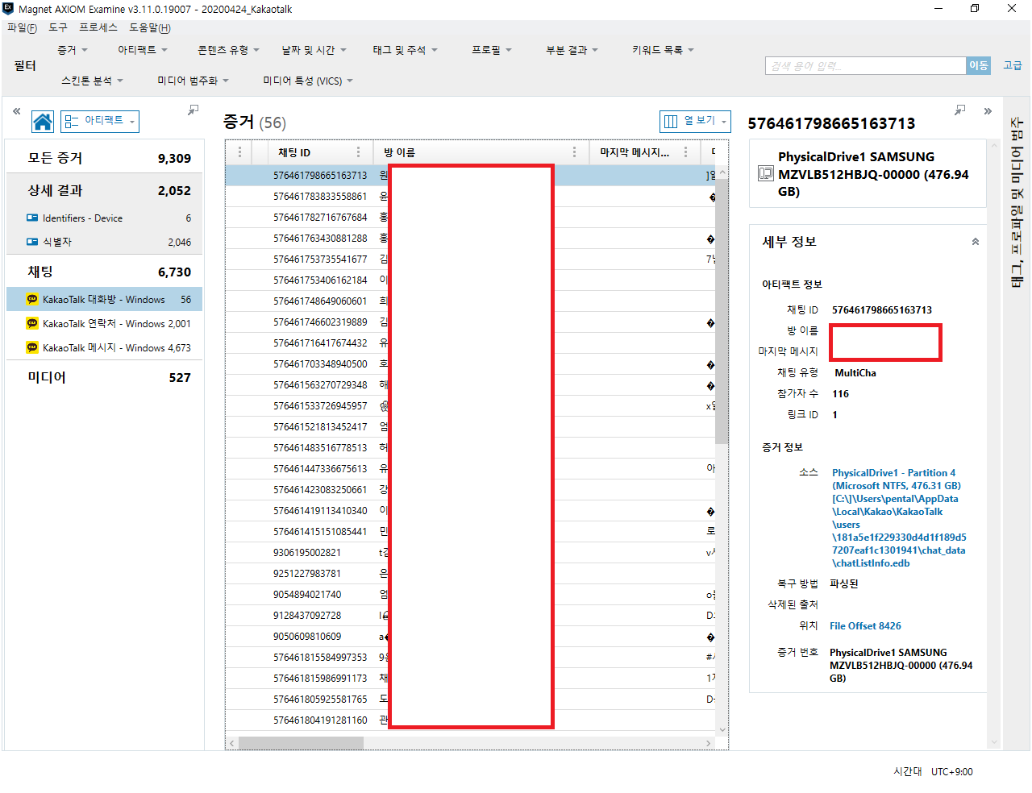Pin the left navigation panel
The height and width of the screenshot is (793, 1032).
pyautogui.click(x=193, y=110)
